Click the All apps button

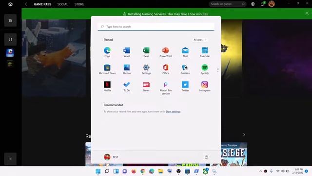pyautogui.click(x=200, y=40)
